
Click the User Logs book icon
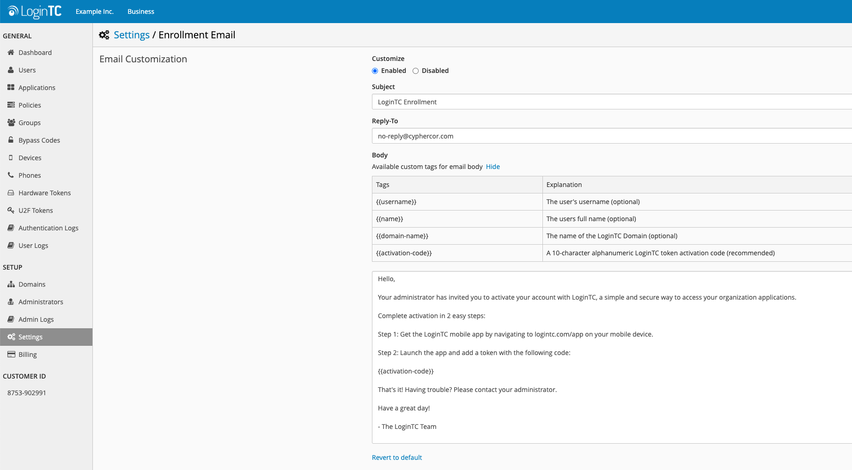(x=11, y=245)
